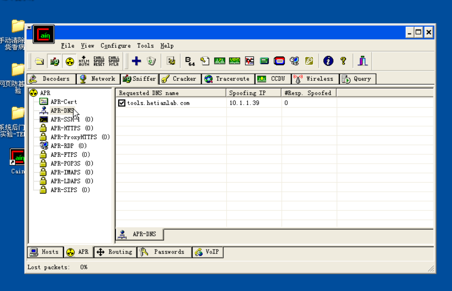Viewport: 452px width, 291px height.
Task: Select APR-FTPS (0) in the tree
Action: click(x=70, y=155)
